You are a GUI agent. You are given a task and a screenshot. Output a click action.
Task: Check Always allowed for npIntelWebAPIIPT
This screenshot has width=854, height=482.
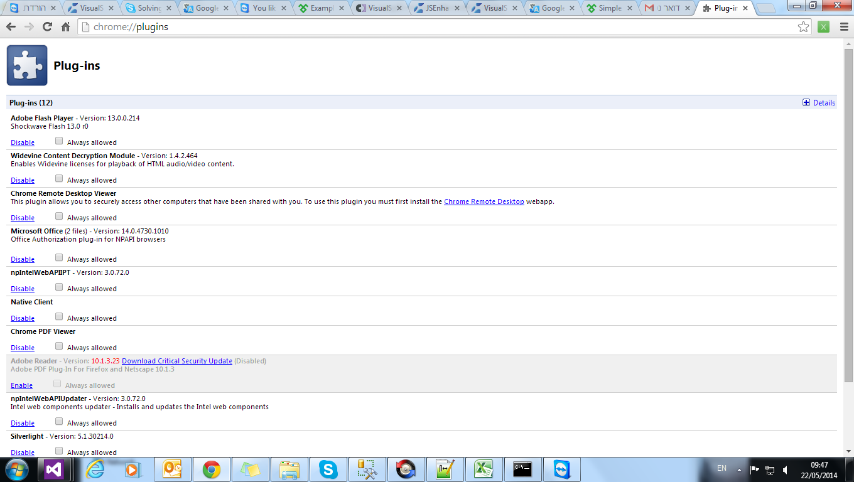point(59,287)
